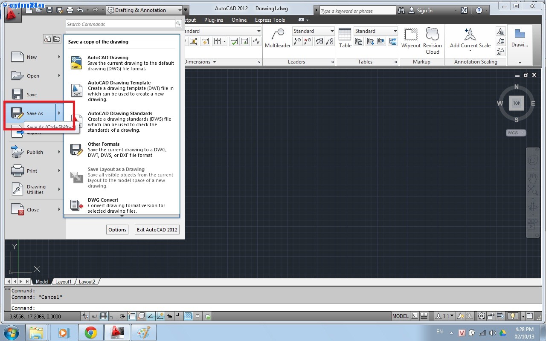The height and width of the screenshot is (341, 546).
Task: Click Exit AutoCAD 2012
Action: click(157, 229)
